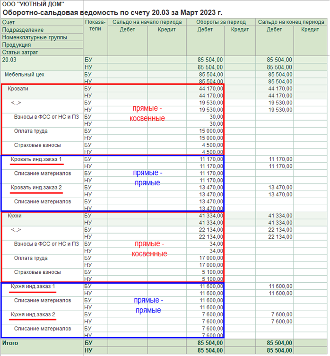Viewport: 330px width, 356px height.
Task: Click "Страховые взносы" under Кровати
Action: tap(37, 145)
